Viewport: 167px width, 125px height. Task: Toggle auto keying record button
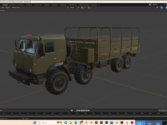72,110
